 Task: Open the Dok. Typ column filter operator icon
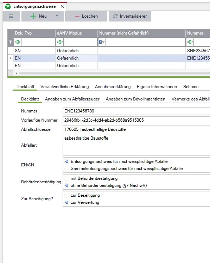point(18,42)
